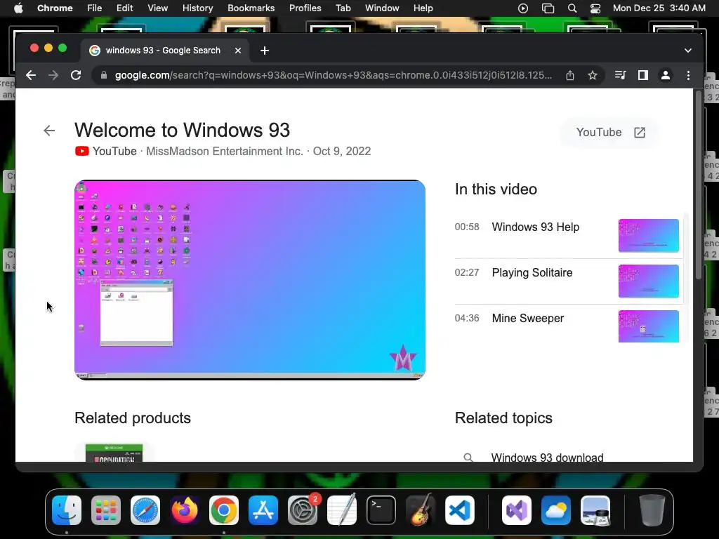Open the weather cloud app in Dock
The width and height of the screenshot is (719, 539).
(x=556, y=510)
